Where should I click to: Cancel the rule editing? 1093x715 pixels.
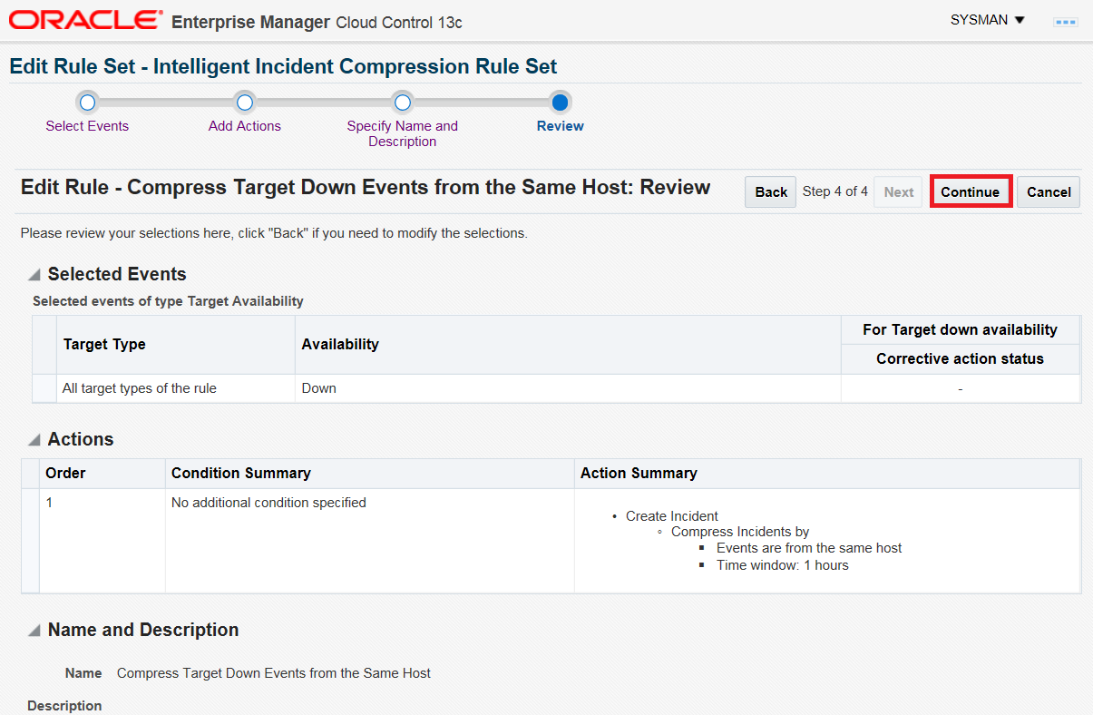coord(1049,191)
